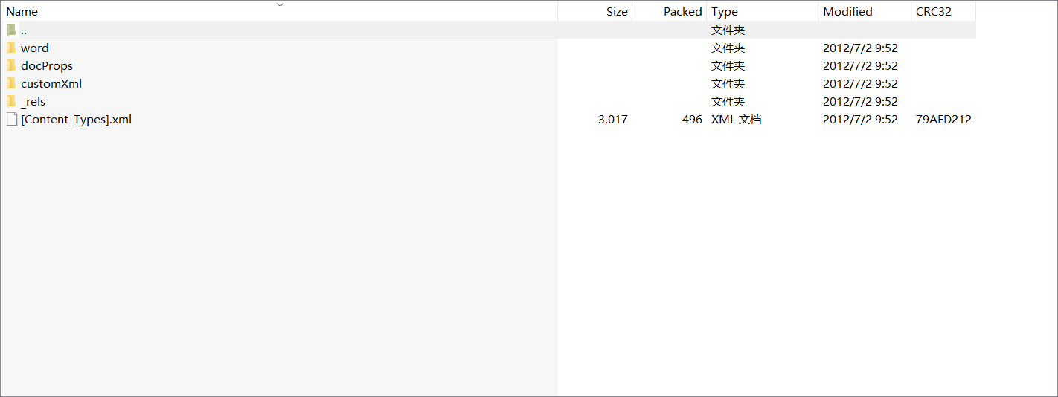This screenshot has height=397, width=1058.
Task: Click the Packed column header
Action: point(670,11)
